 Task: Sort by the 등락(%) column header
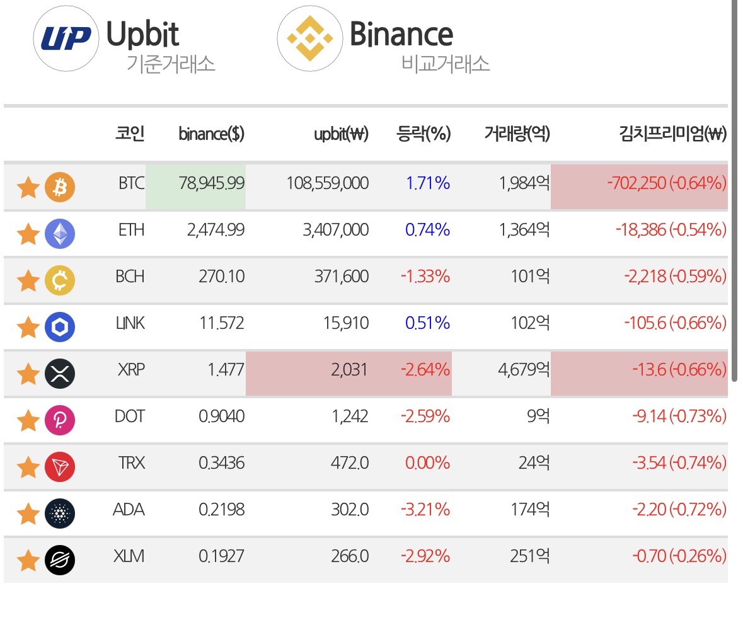[423, 134]
